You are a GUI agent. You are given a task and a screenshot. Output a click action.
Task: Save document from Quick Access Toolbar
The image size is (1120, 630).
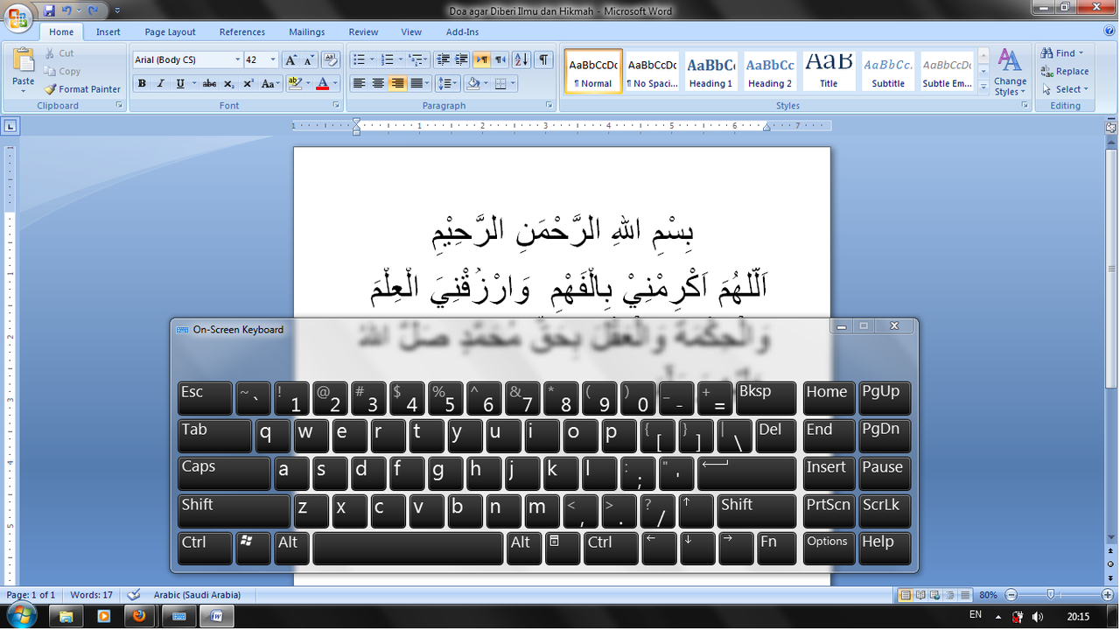coord(49,10)
